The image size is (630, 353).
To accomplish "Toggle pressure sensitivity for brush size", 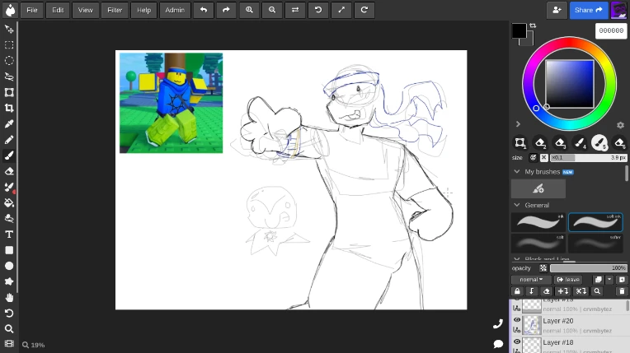I will (534, 158).
